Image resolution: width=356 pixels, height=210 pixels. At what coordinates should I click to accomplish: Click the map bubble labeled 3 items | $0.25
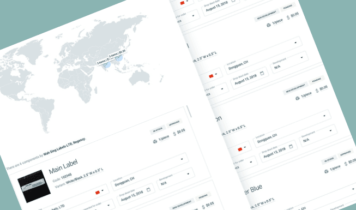click(119, 58)
